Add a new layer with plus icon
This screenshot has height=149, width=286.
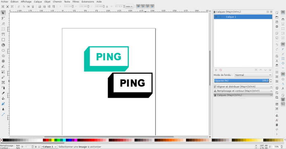pyautogui.click(x=216, y=70)
